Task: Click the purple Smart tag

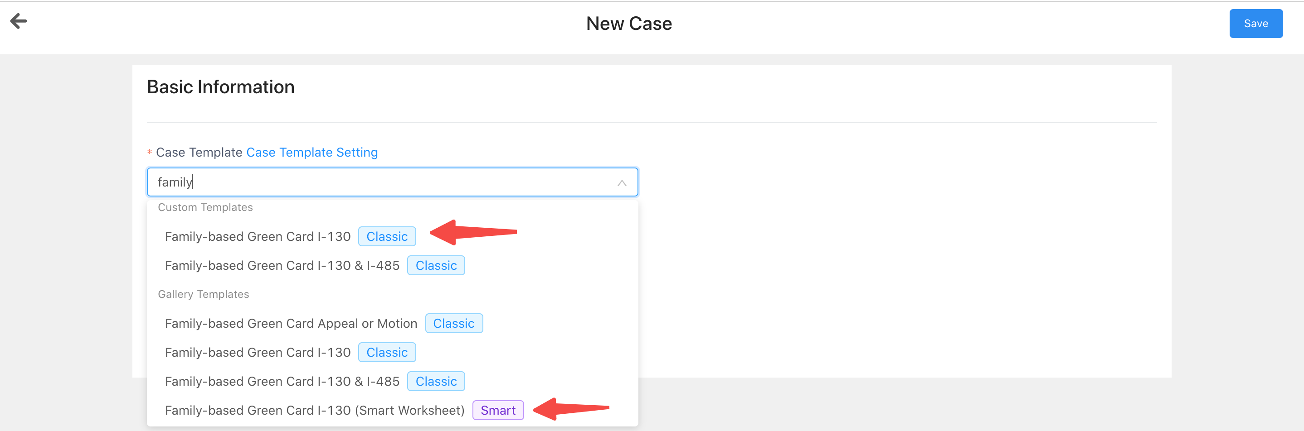Action: click(497, 410)
